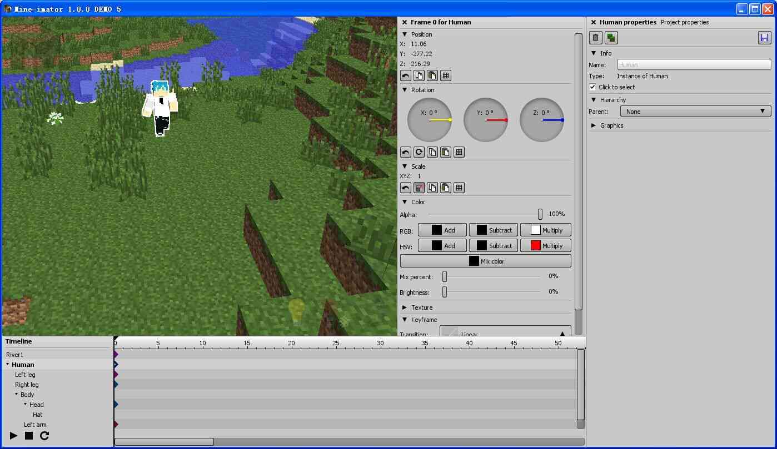Click the Y rotation dial
This screenshot has width=777, height=449.
point(486,120)
